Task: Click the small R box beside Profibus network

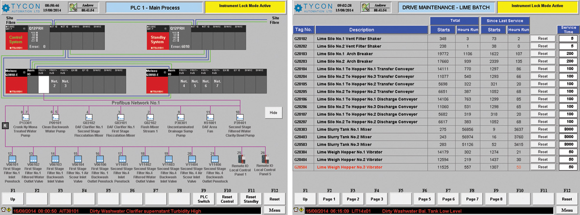Action: click(x=5, y=125)
